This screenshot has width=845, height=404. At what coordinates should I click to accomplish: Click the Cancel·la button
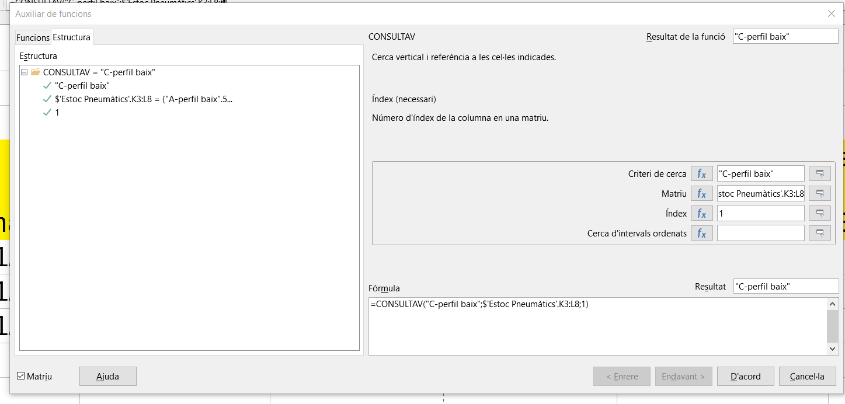pos(808,377)
